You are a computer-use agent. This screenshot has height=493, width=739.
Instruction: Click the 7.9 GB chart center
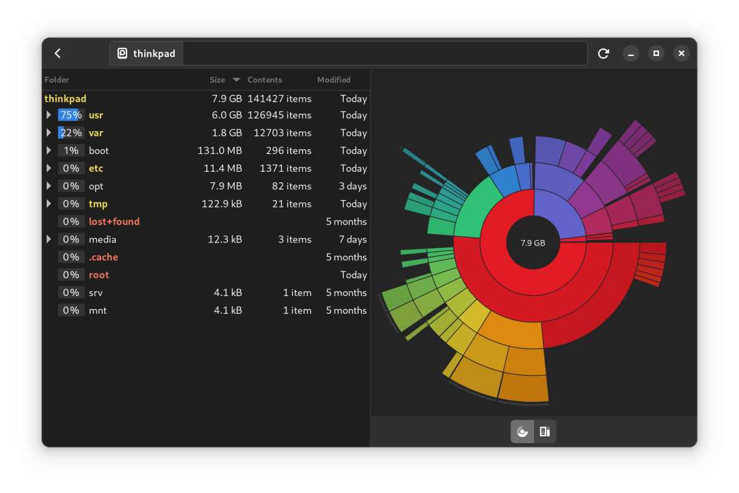coord(533,242)
